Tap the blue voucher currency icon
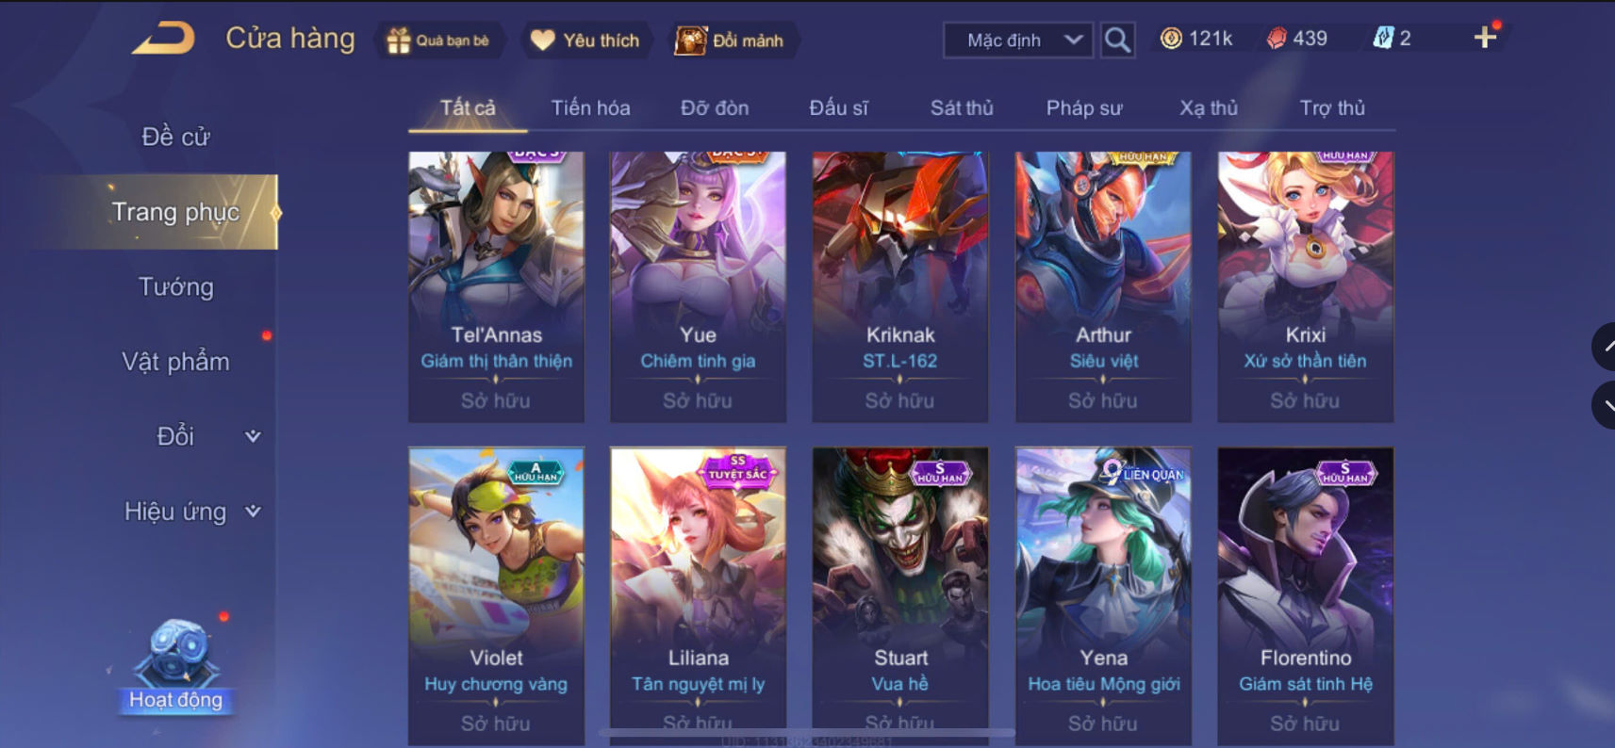1615x748 pixels. pos(1383,39)
